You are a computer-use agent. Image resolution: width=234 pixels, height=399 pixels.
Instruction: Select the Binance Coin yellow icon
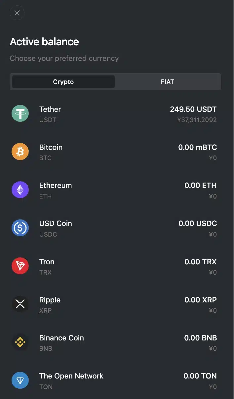click(x=20, y=342)
